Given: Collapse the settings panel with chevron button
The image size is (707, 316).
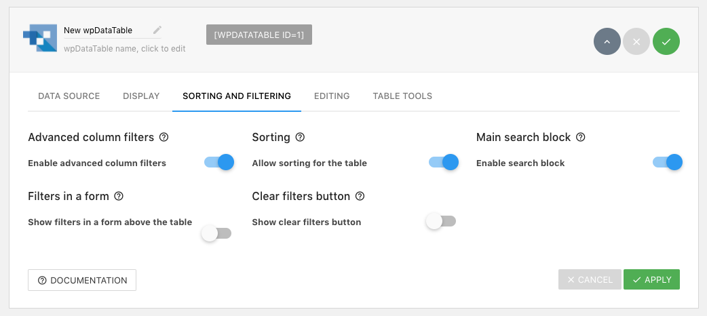Looking at the screenshot, I should (607, 41).
